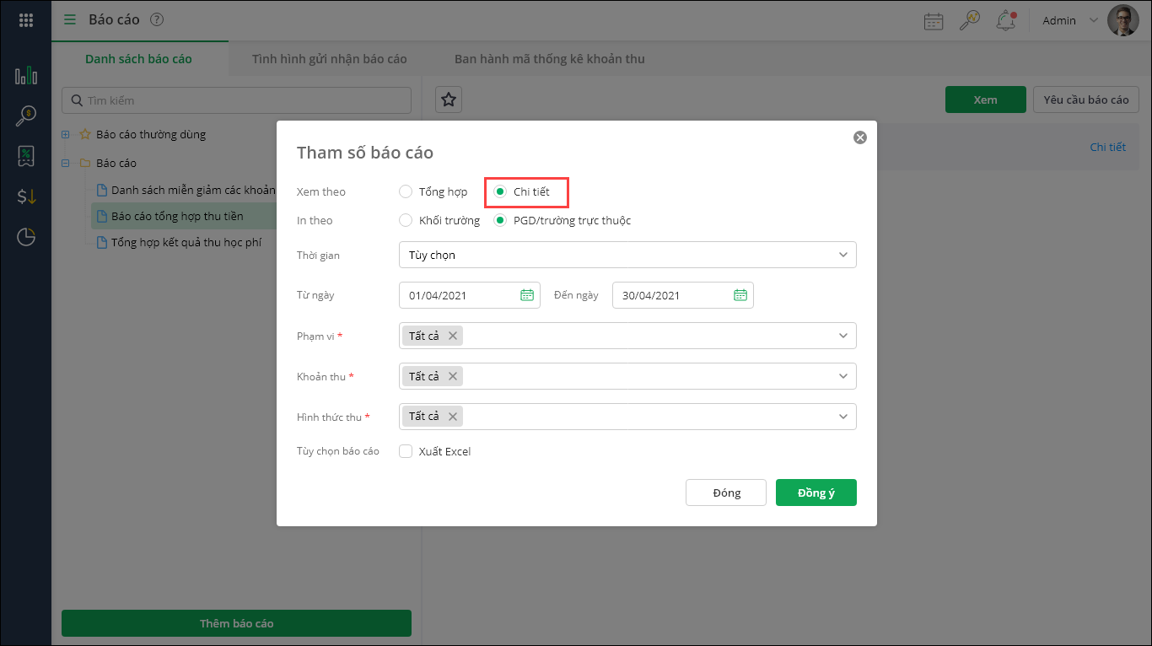The image size is (1152, 646).
Task: Open the app launcher grid icon
Action: tap(25, 20)
